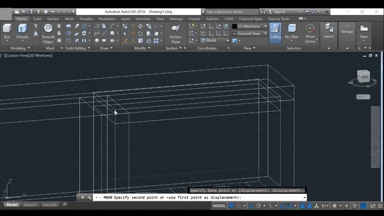Select the Extrude tool
The width and height of the screenshot is (384, 216).
pyautogui.click(x=22, y=31)
